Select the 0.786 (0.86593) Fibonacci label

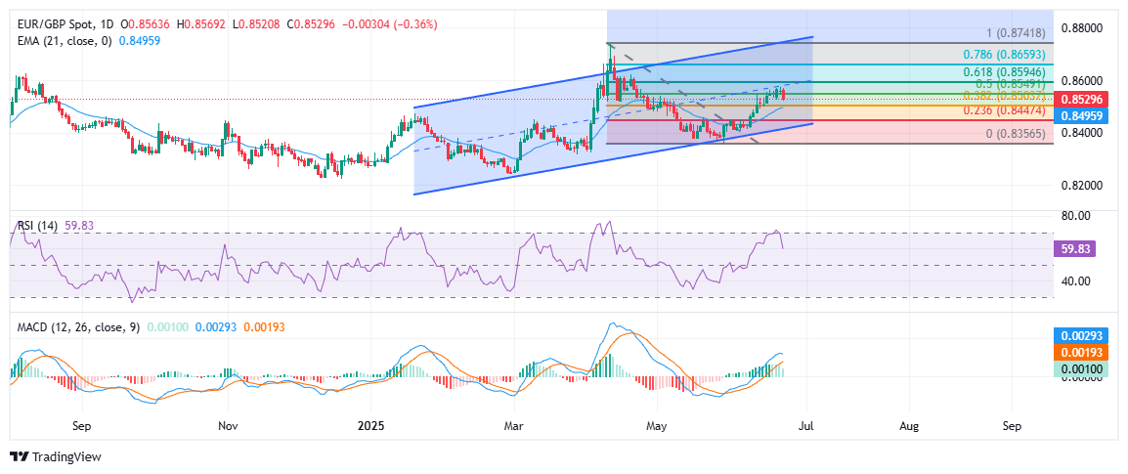(1009, 57)
